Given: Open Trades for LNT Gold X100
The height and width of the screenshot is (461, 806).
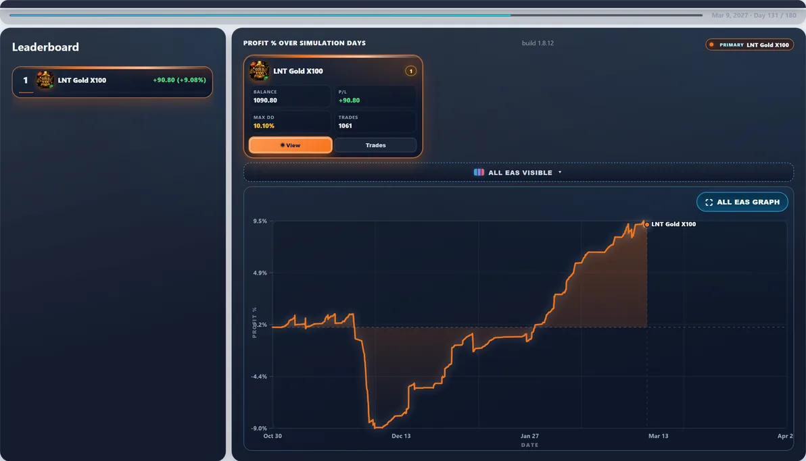Looking at the screenshot, I should [375, 145].
